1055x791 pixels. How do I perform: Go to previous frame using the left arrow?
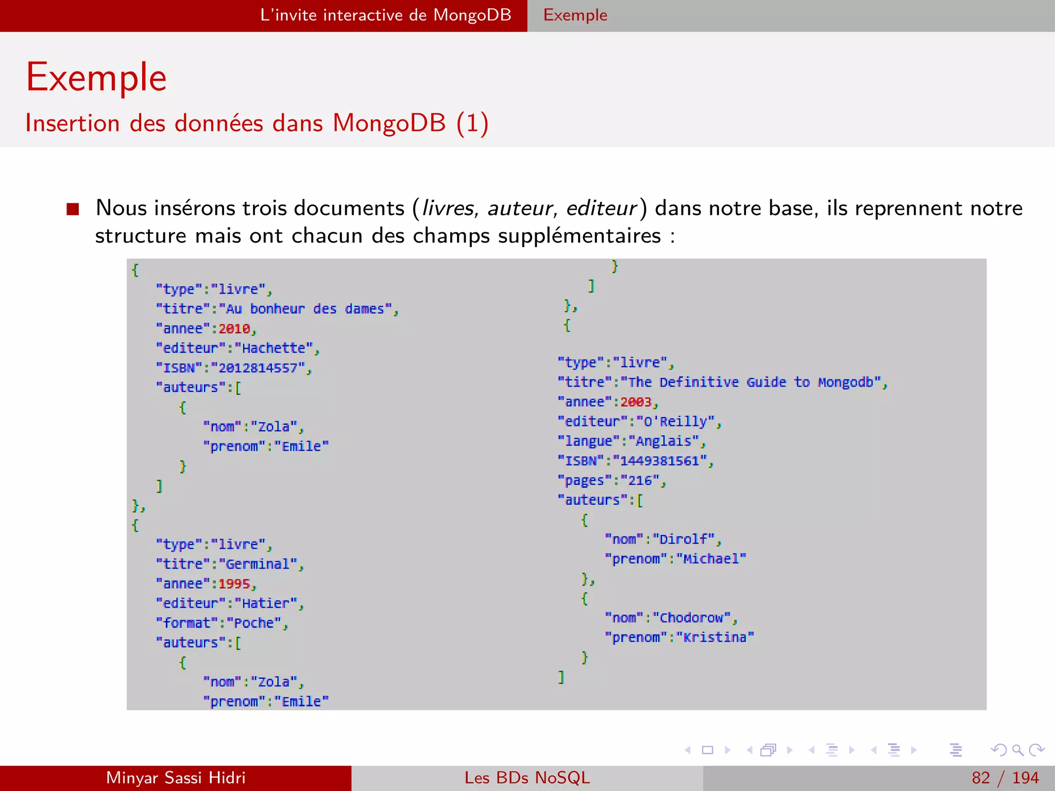[x=750, y=750]
